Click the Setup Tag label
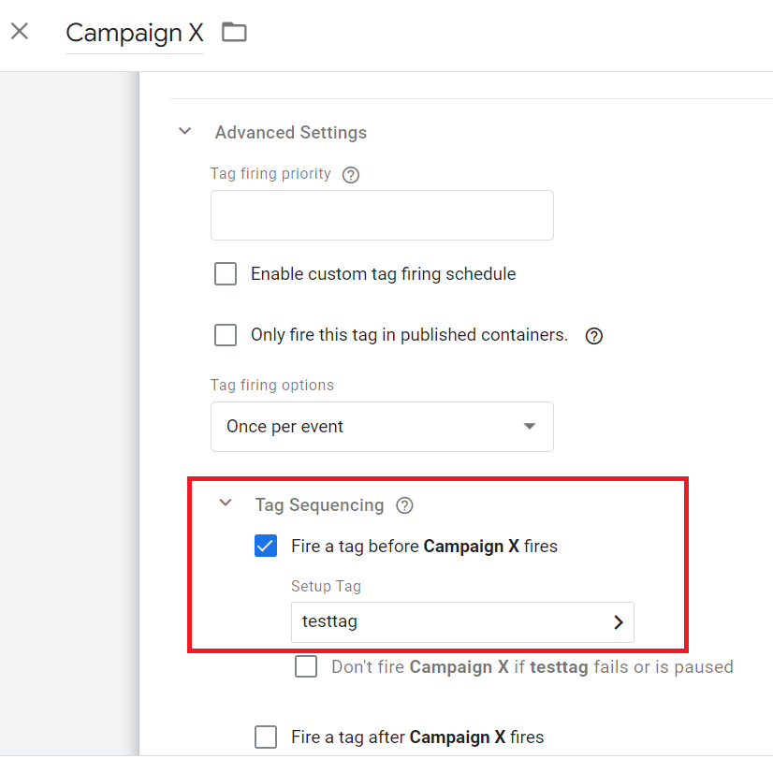The image size is (773, 759). pos(326,586)
